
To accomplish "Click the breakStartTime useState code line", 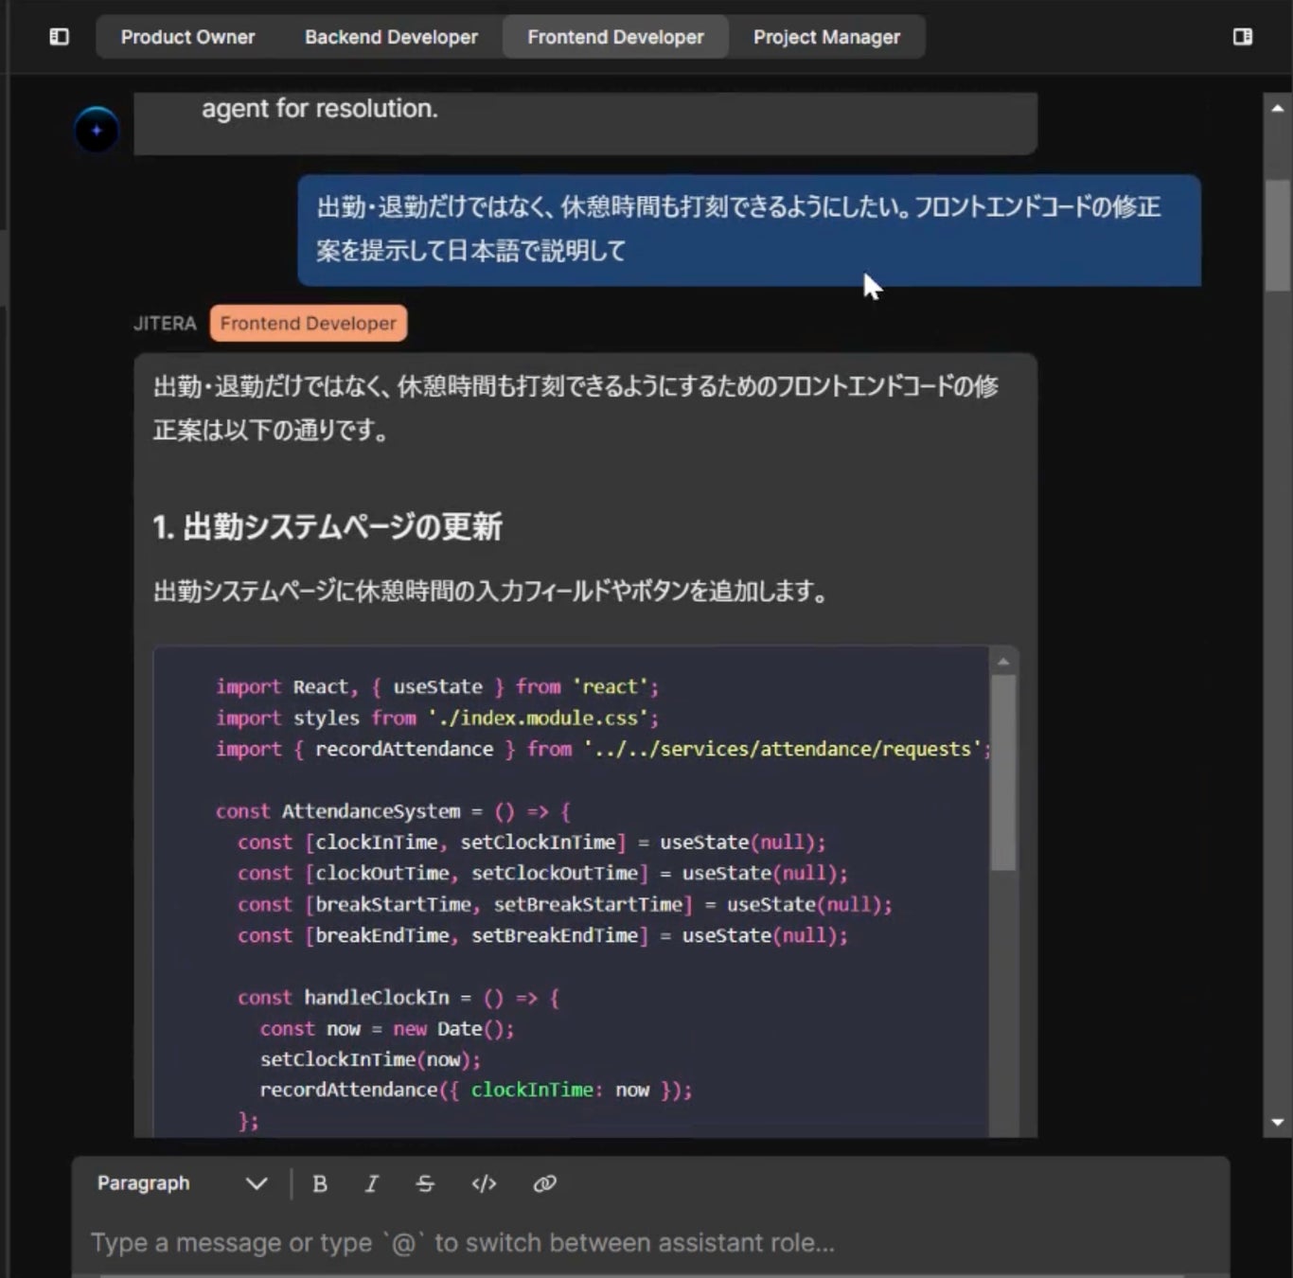I will (565, 904).
